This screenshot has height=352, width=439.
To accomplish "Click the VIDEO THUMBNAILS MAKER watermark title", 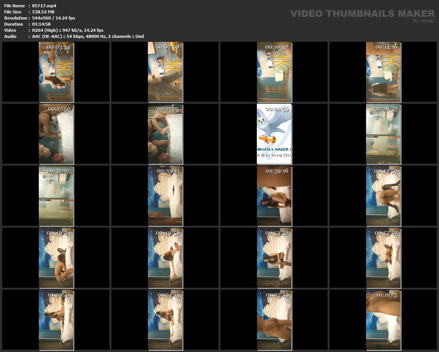I will 362,14.
